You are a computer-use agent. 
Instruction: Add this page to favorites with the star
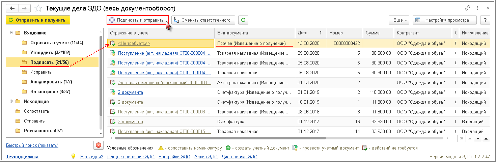38,8
